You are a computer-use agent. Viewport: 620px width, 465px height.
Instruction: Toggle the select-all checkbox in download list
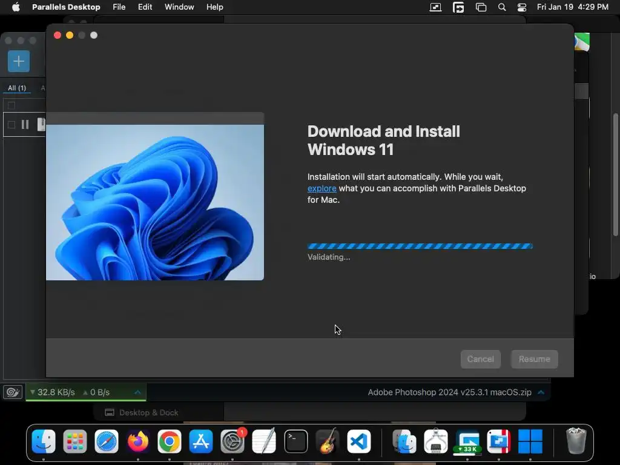coord(12,105)
